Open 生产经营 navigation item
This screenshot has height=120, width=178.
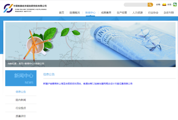(x=122, y=13)
